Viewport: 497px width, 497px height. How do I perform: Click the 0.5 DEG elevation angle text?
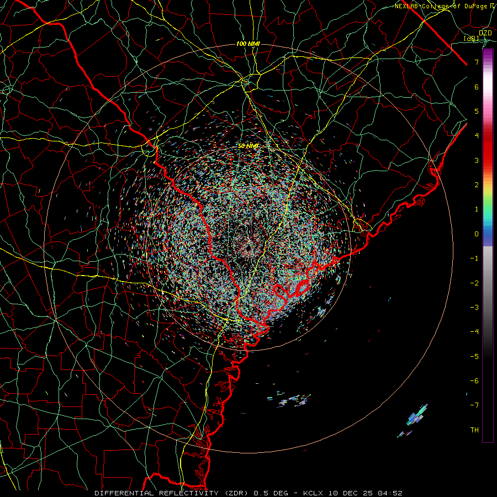(x=271, y=493)
